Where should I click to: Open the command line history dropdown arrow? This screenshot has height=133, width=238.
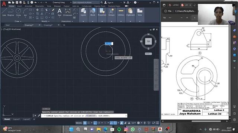coord(126,116)
